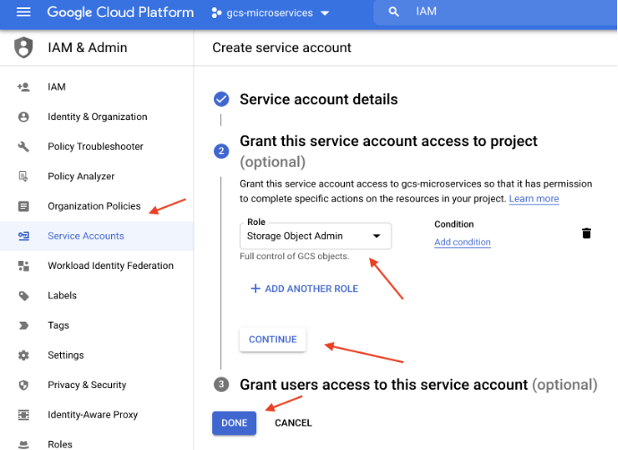The image size is (618, 450).
Task: Go to Organization Policies page
Action: pos(94,206)
